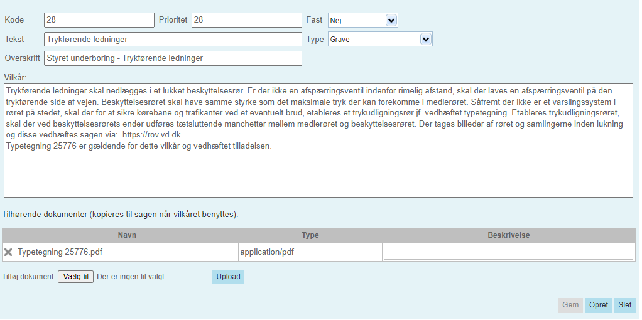Click the 'Der er ingen fil valgt' text
642x320 pixels.
(x=131, y=277)
